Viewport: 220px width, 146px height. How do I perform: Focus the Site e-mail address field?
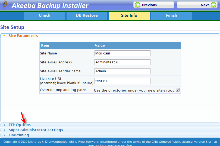coord(122,62)
